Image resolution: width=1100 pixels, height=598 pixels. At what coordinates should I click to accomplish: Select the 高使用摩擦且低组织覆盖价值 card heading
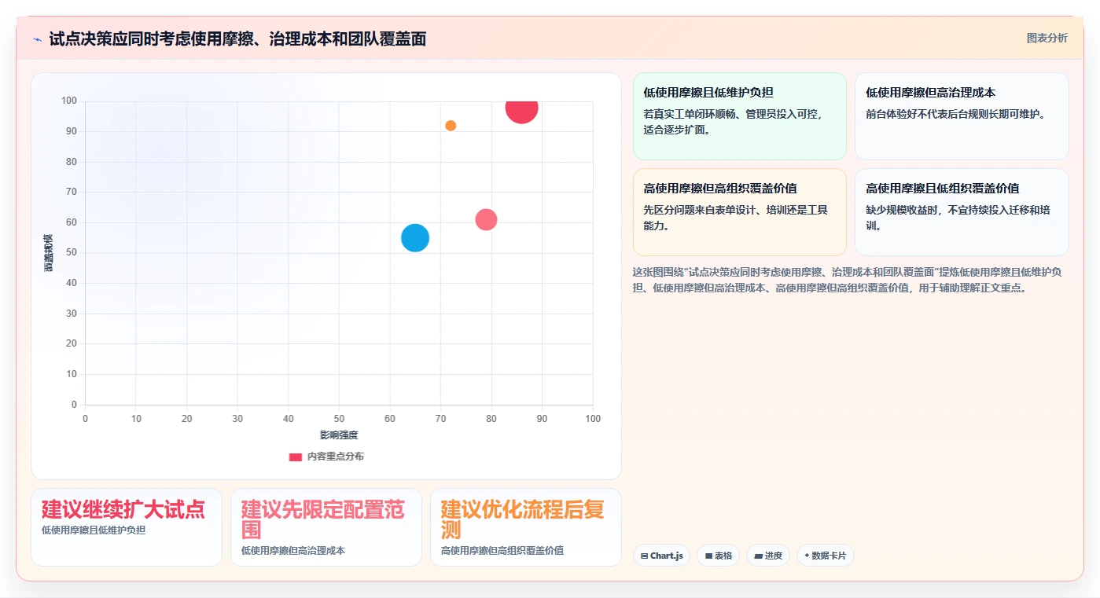pyautogui.click(x=943, y=189)
